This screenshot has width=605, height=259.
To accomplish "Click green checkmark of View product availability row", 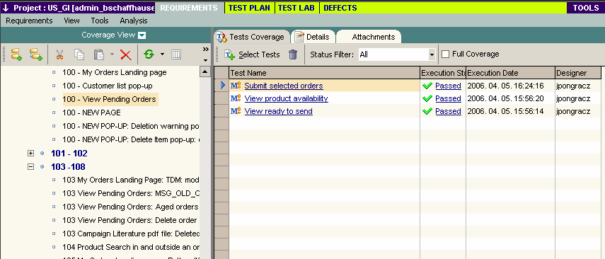I will coord(427,98).
